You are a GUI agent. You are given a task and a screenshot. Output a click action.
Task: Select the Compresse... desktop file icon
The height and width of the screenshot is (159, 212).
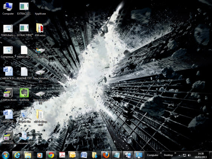pos(8,50)
